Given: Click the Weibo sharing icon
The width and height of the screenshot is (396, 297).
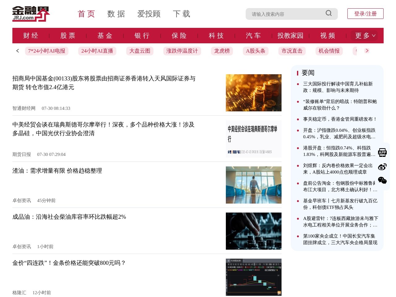Looking at the screenshot, I should [382, 167].
